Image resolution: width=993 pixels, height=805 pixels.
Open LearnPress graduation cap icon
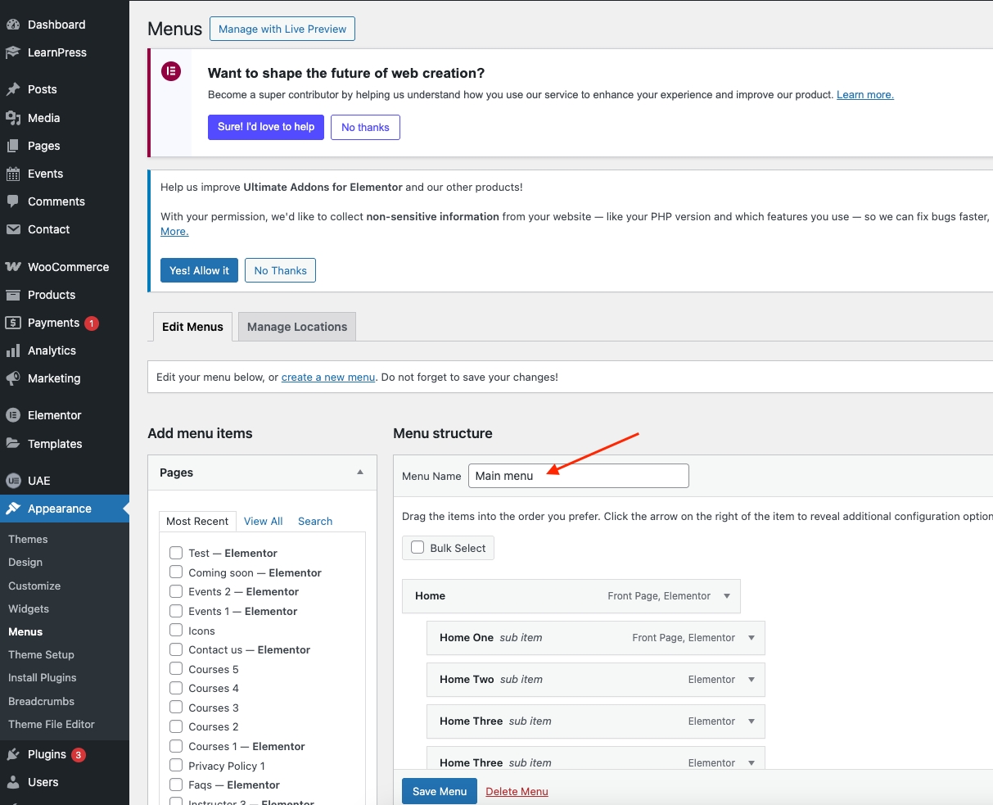coord(13,52)
